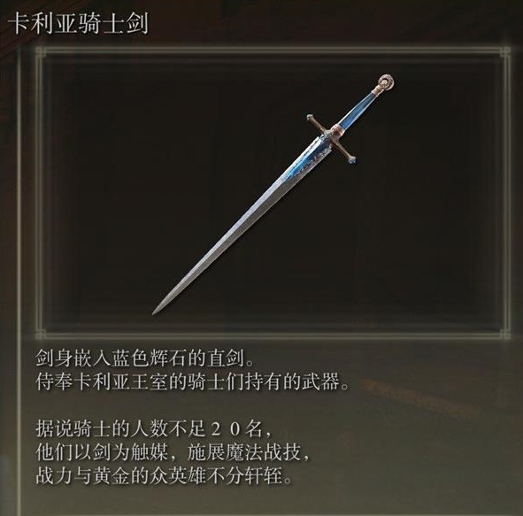Click the bottom-left frame corner ornament
This screenshot has width=523, height=516.
pyautogui.click(x=41, y=335)
